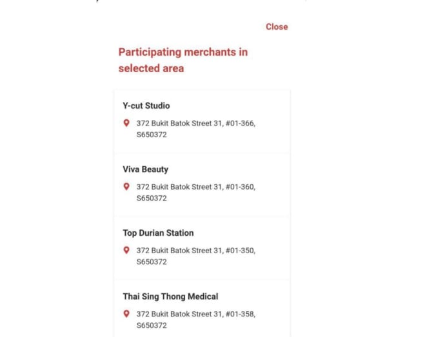Open the Top Durian Station merchant name
The image size is (447, 337).
coord(158,233)
